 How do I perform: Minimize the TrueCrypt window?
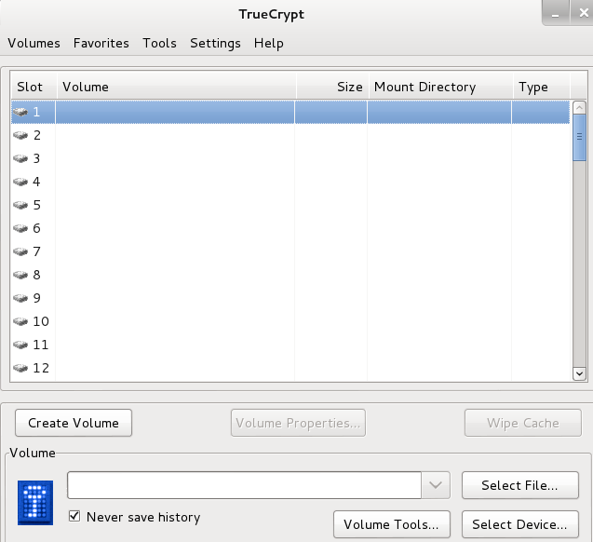pos(555,14)
